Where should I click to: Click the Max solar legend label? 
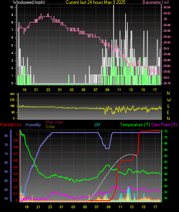[x=54, y=122]
